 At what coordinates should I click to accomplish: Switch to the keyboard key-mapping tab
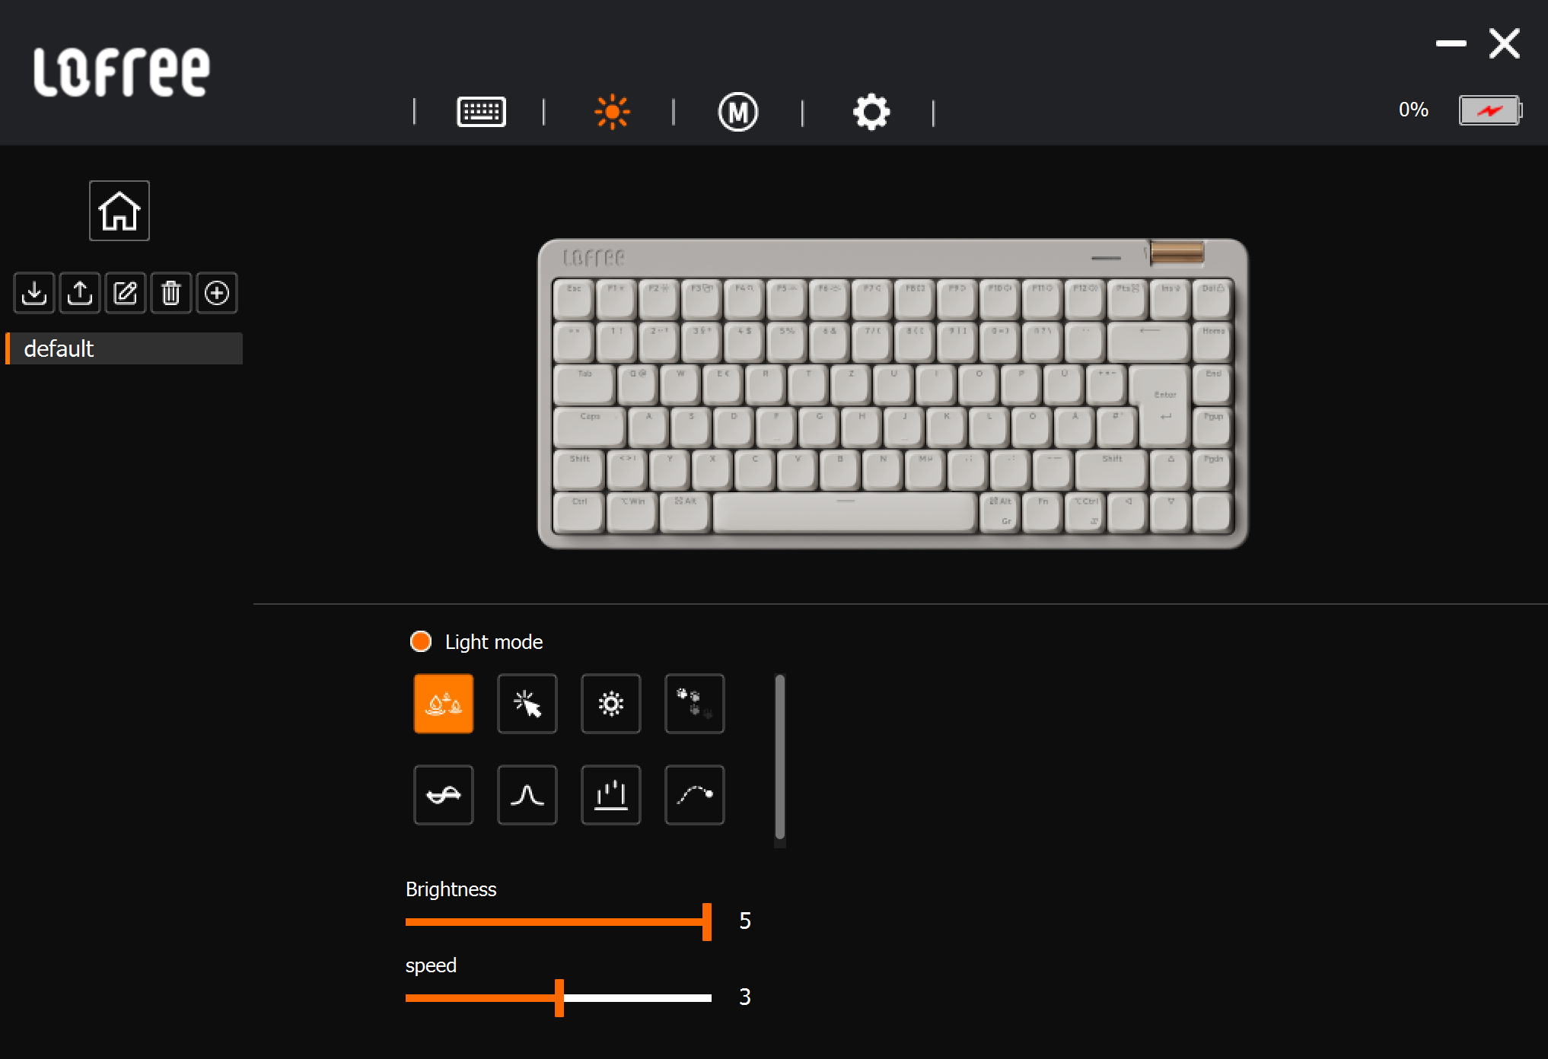(481, 112)
